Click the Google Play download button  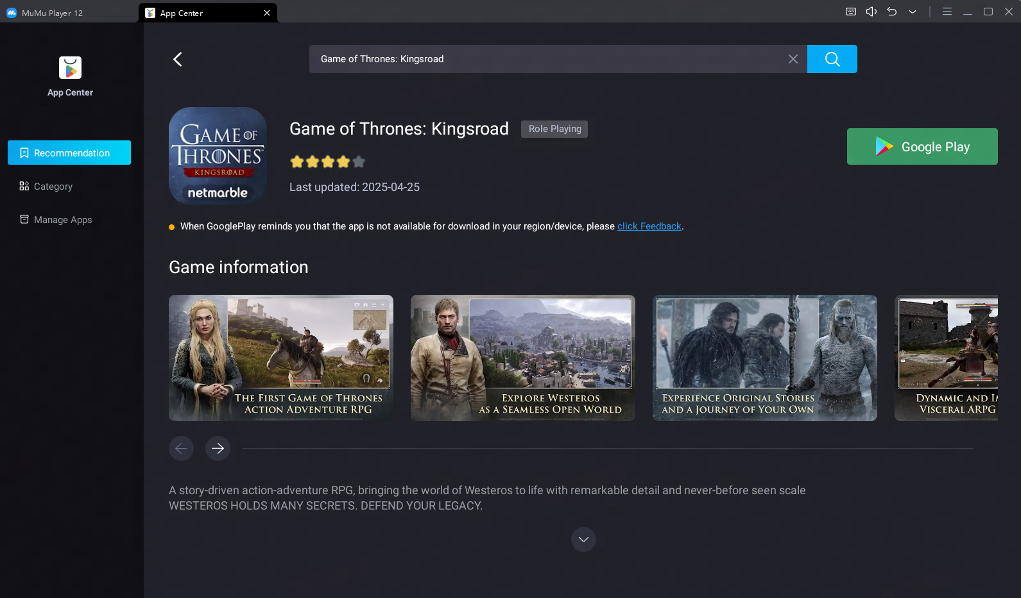point(922,147)
